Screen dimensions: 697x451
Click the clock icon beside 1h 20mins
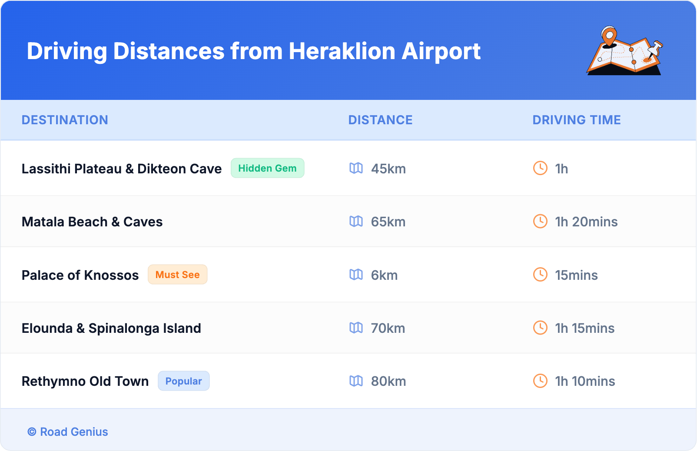click(540, 221)
